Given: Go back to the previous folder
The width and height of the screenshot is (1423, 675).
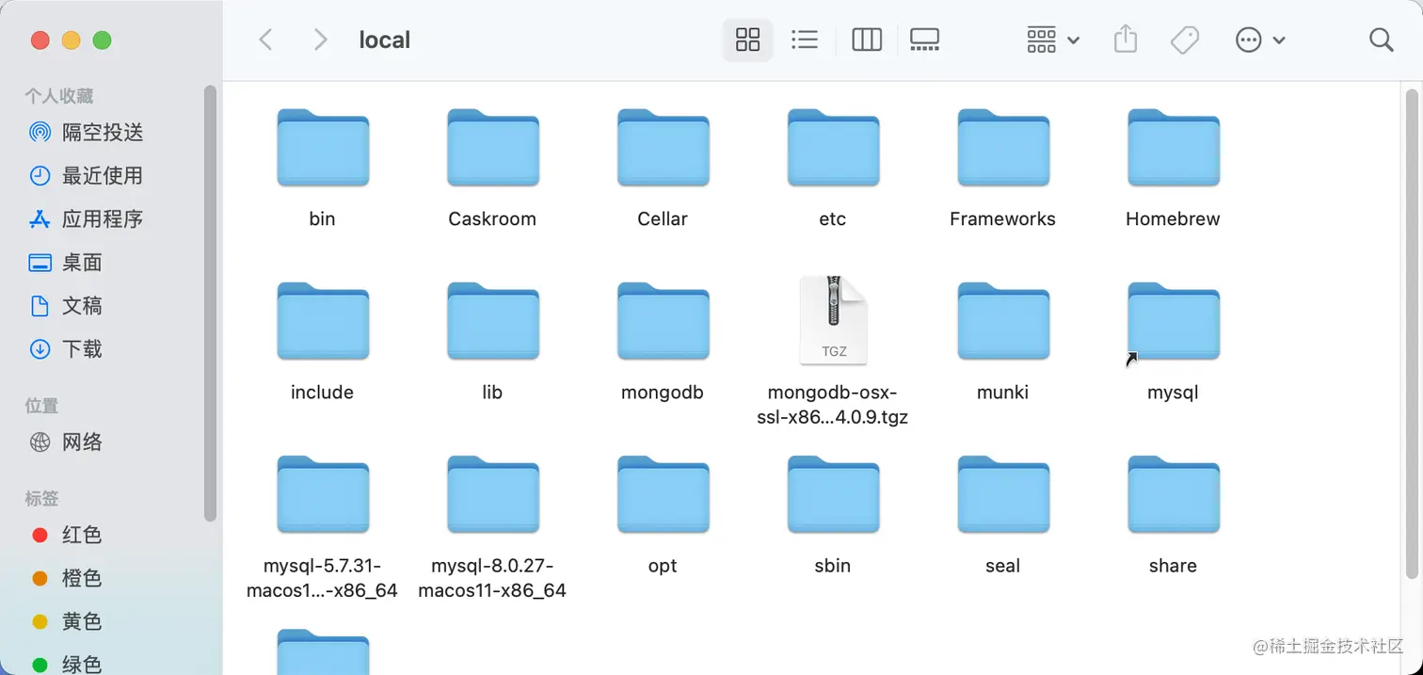Looking at the screenshot, I should (266, 40).
